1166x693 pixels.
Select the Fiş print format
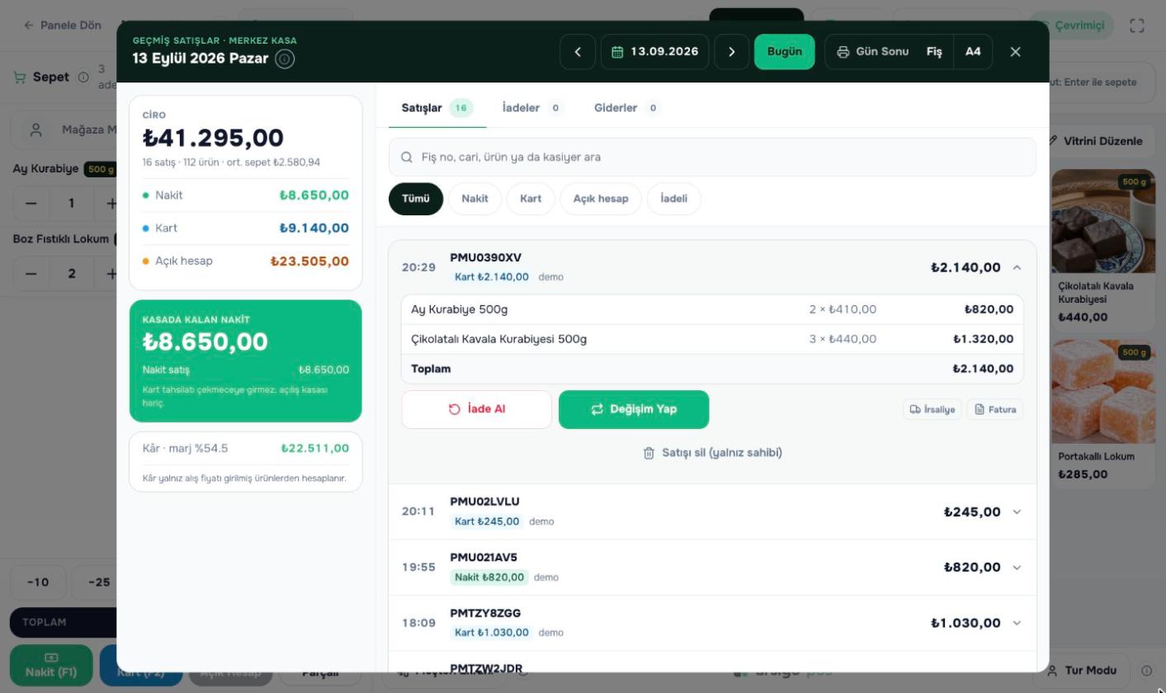[x=934, y=52]
